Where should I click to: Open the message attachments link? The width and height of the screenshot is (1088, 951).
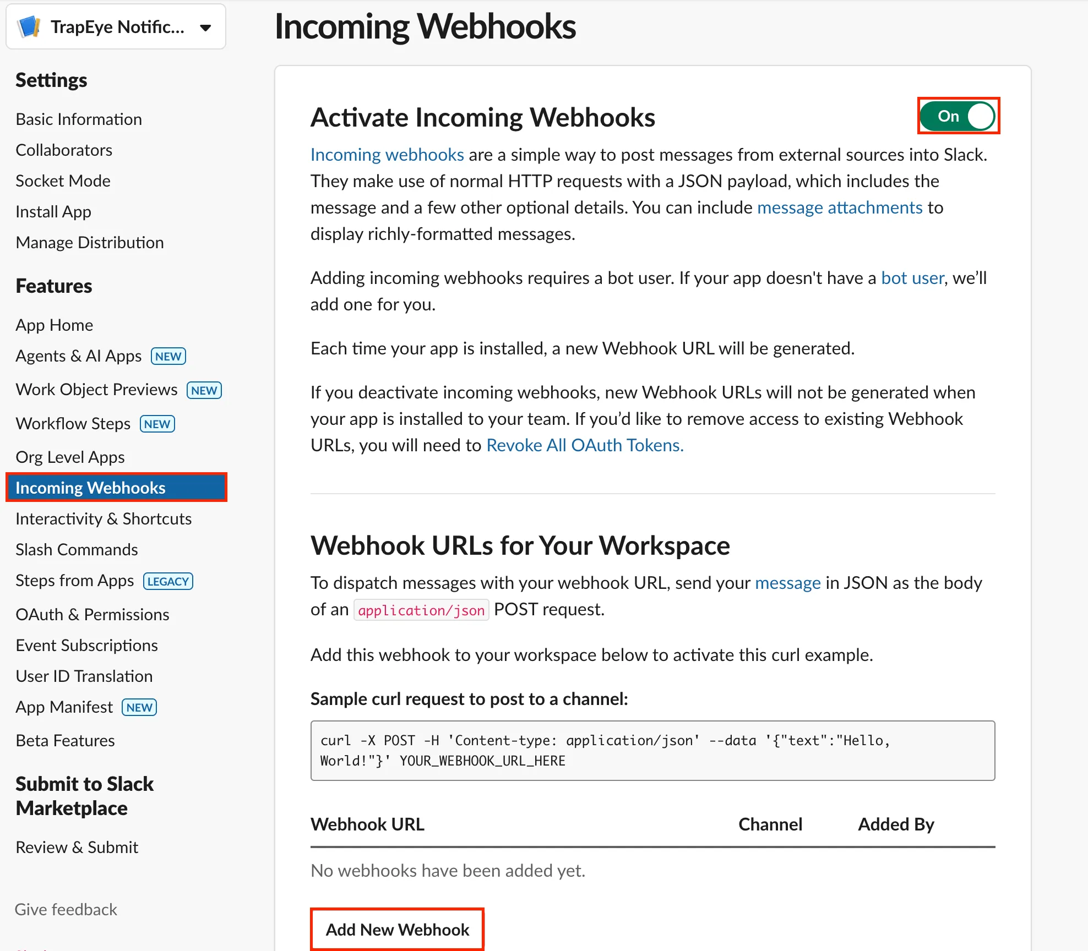pos(840,207)
